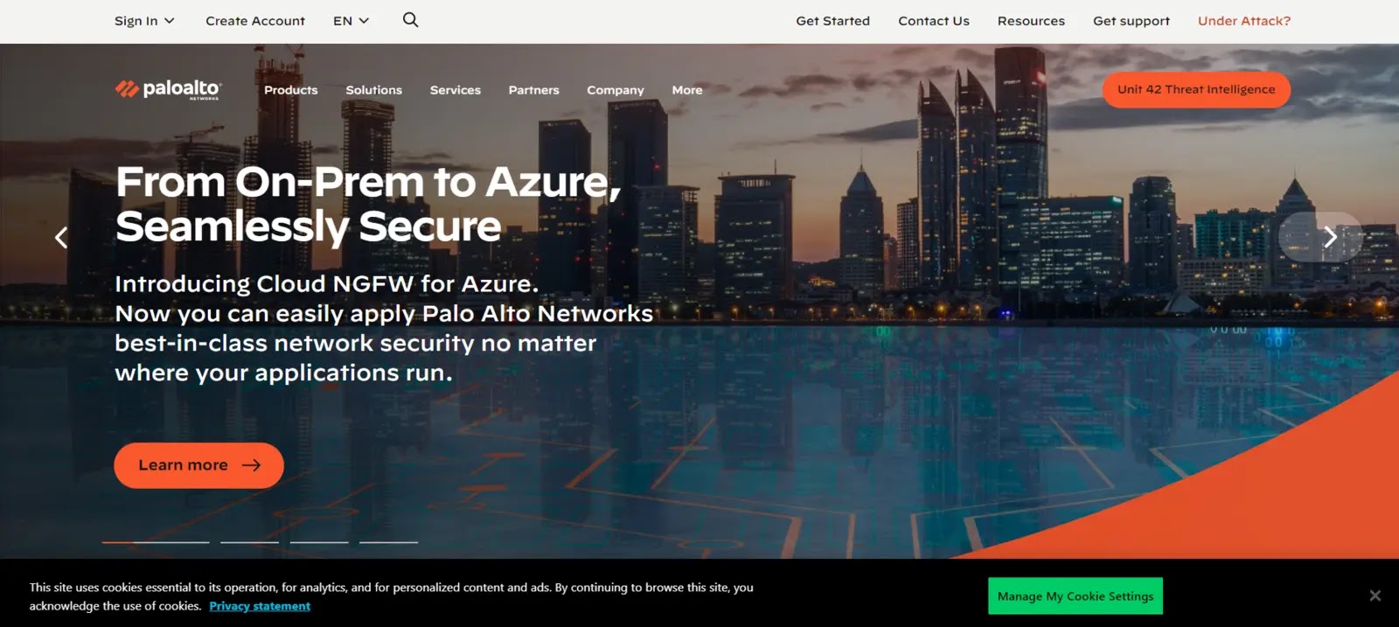Go to previous carousel slide arrow
The image size is (1399, 627).
click(x=61, y=237)
